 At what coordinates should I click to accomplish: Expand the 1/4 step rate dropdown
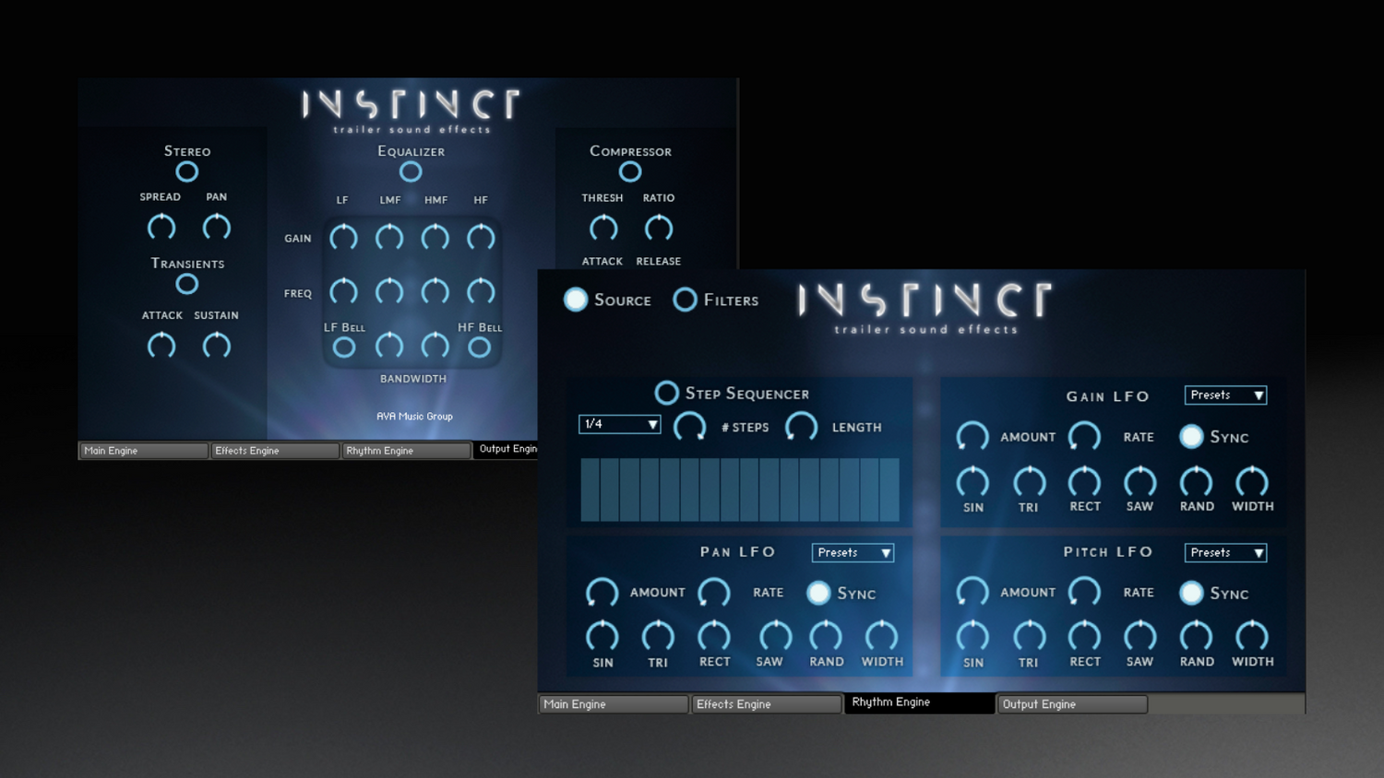(619, 424)
